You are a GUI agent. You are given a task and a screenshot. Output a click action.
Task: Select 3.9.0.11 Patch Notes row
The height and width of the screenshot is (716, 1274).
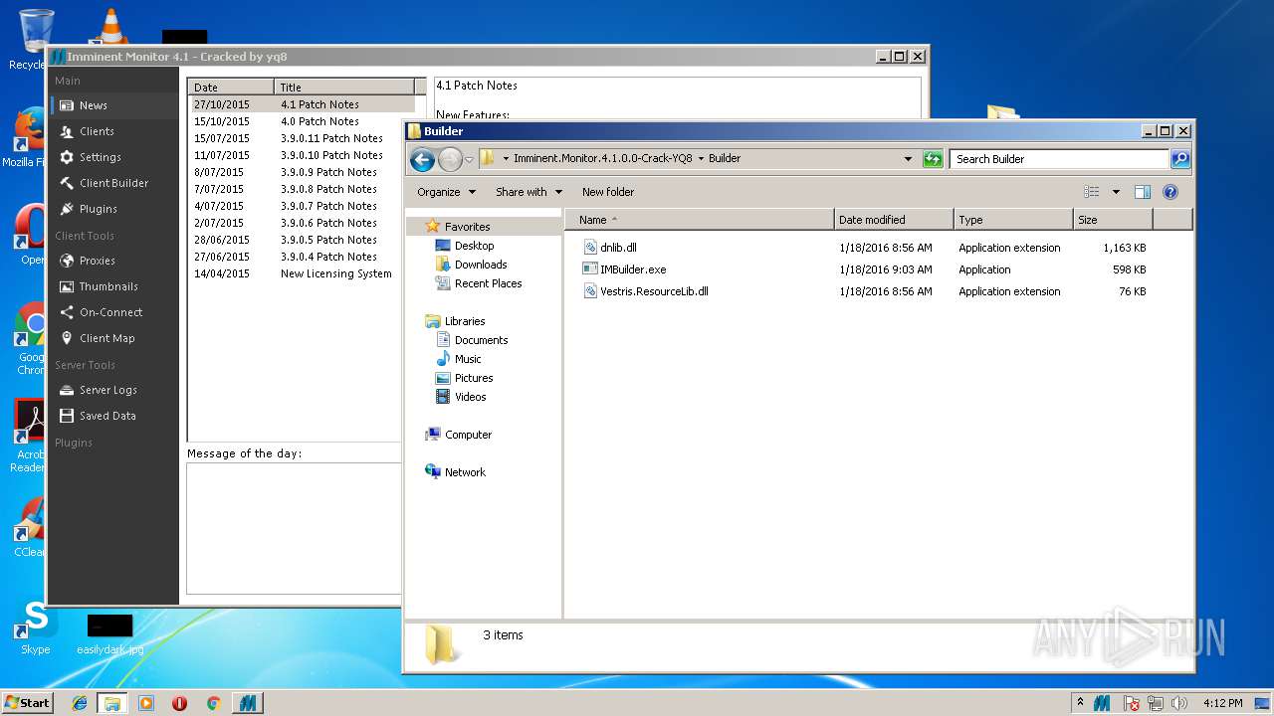point(303,138)
